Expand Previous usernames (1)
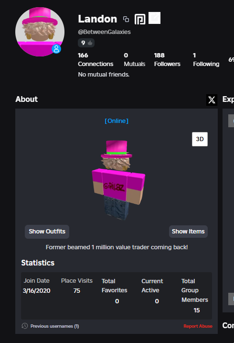Viewport: 234px width, 343px height. coord(55,326)
